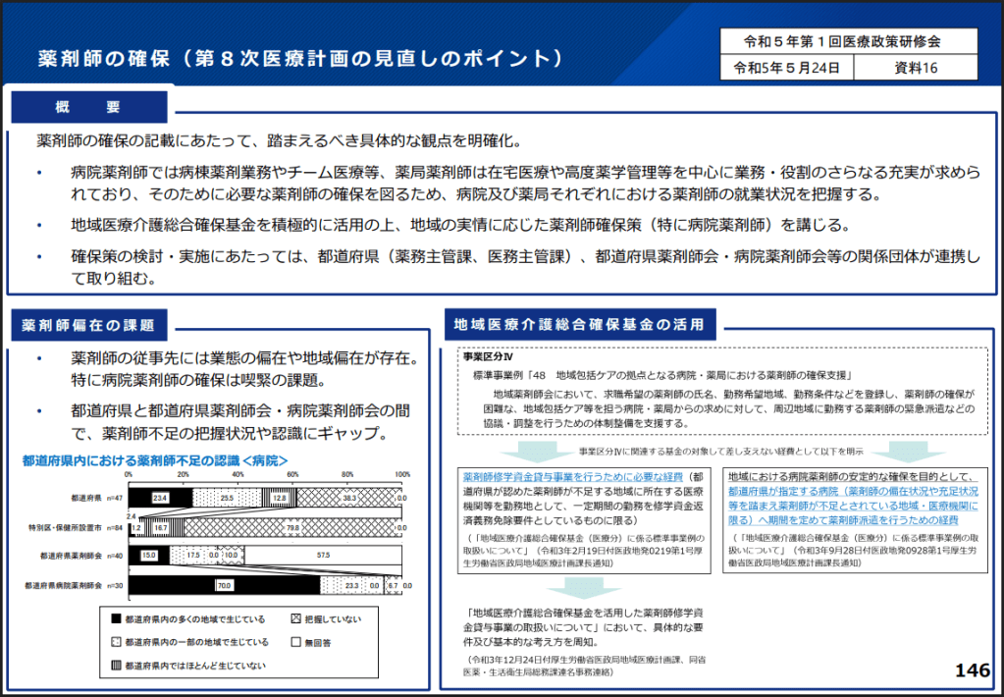
Task: Click the white legend swatch for 無回答
Action: 295,642
